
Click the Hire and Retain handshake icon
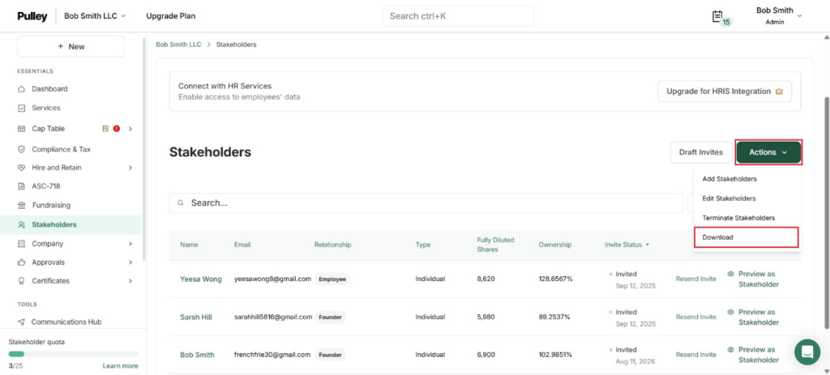click(x=21, y=168)
